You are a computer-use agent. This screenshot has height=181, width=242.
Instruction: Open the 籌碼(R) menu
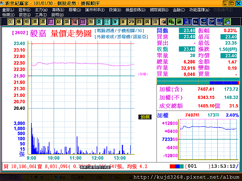click(x=58, y=10)
